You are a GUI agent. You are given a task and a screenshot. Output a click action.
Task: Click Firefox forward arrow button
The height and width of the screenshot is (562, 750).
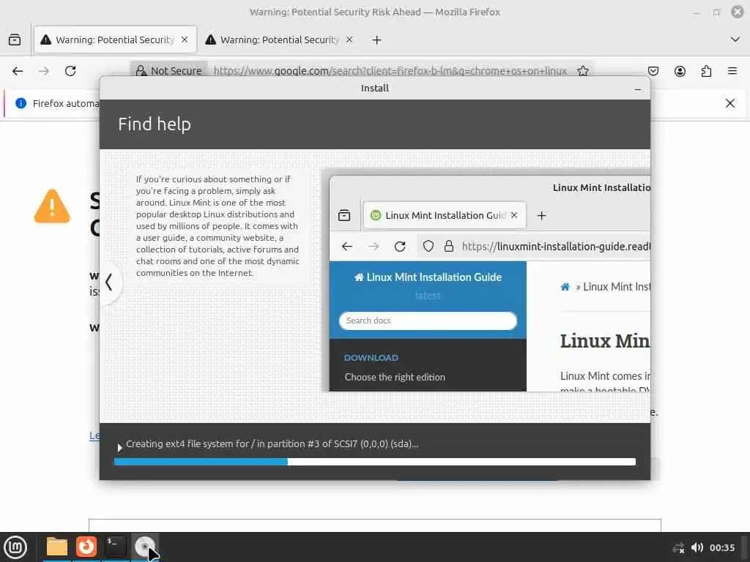pos(44,71)
